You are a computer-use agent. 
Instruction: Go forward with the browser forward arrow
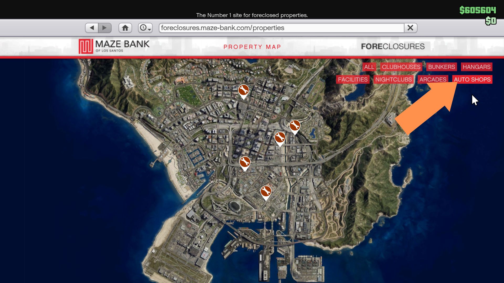pos(105,28)
